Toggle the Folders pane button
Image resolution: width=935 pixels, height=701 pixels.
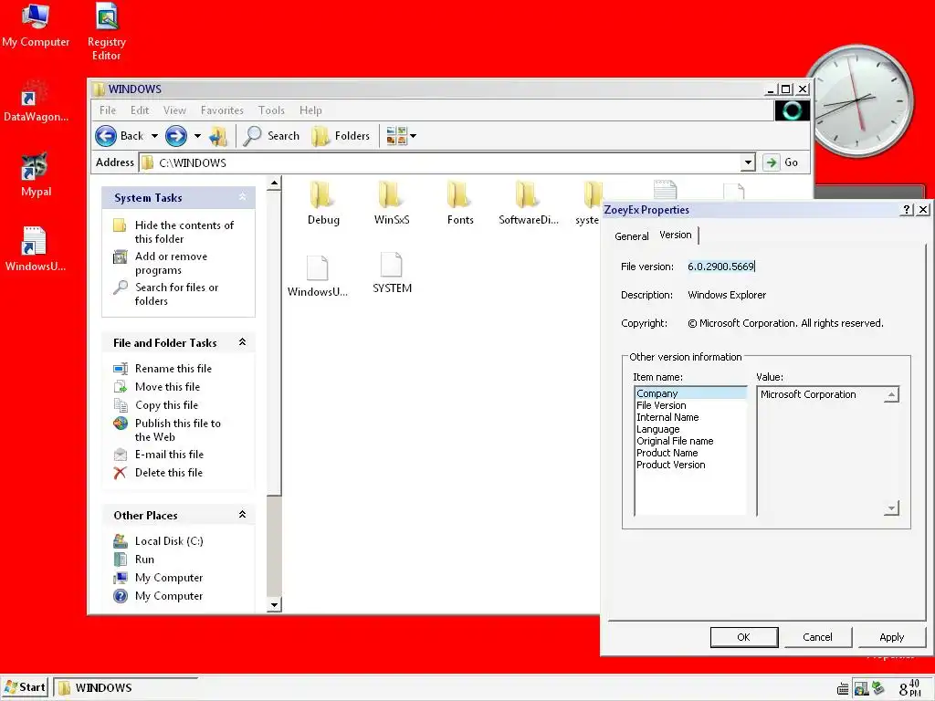pos(341,136)
